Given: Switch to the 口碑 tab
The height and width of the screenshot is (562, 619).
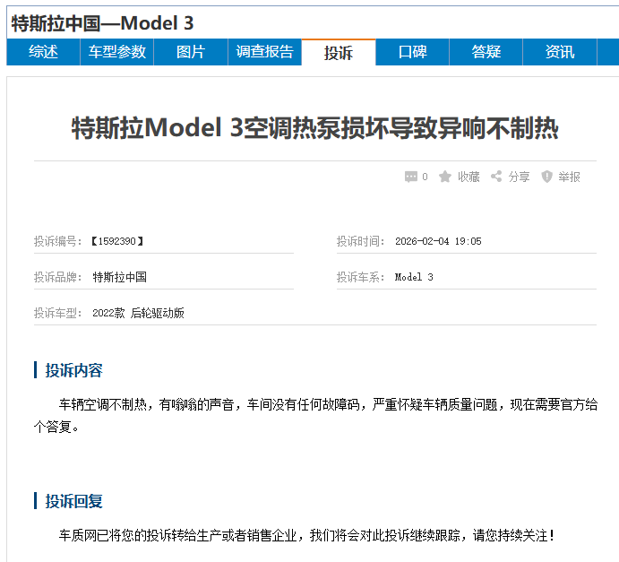Looking at the screenshot, I should point(412,52).
